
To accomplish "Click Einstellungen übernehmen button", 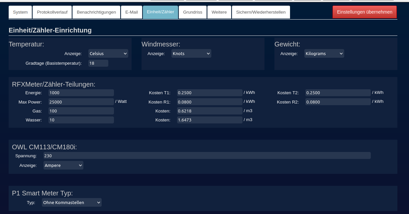I will (x=364, y=12).
